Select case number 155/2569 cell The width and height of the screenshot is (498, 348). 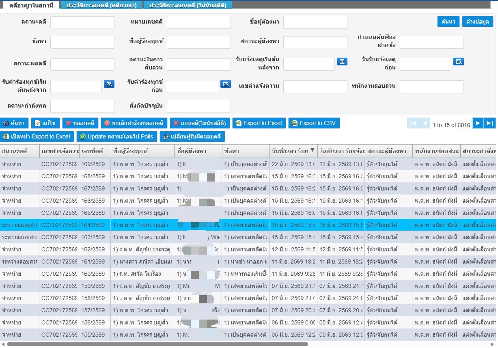click(x=95, y=335)
